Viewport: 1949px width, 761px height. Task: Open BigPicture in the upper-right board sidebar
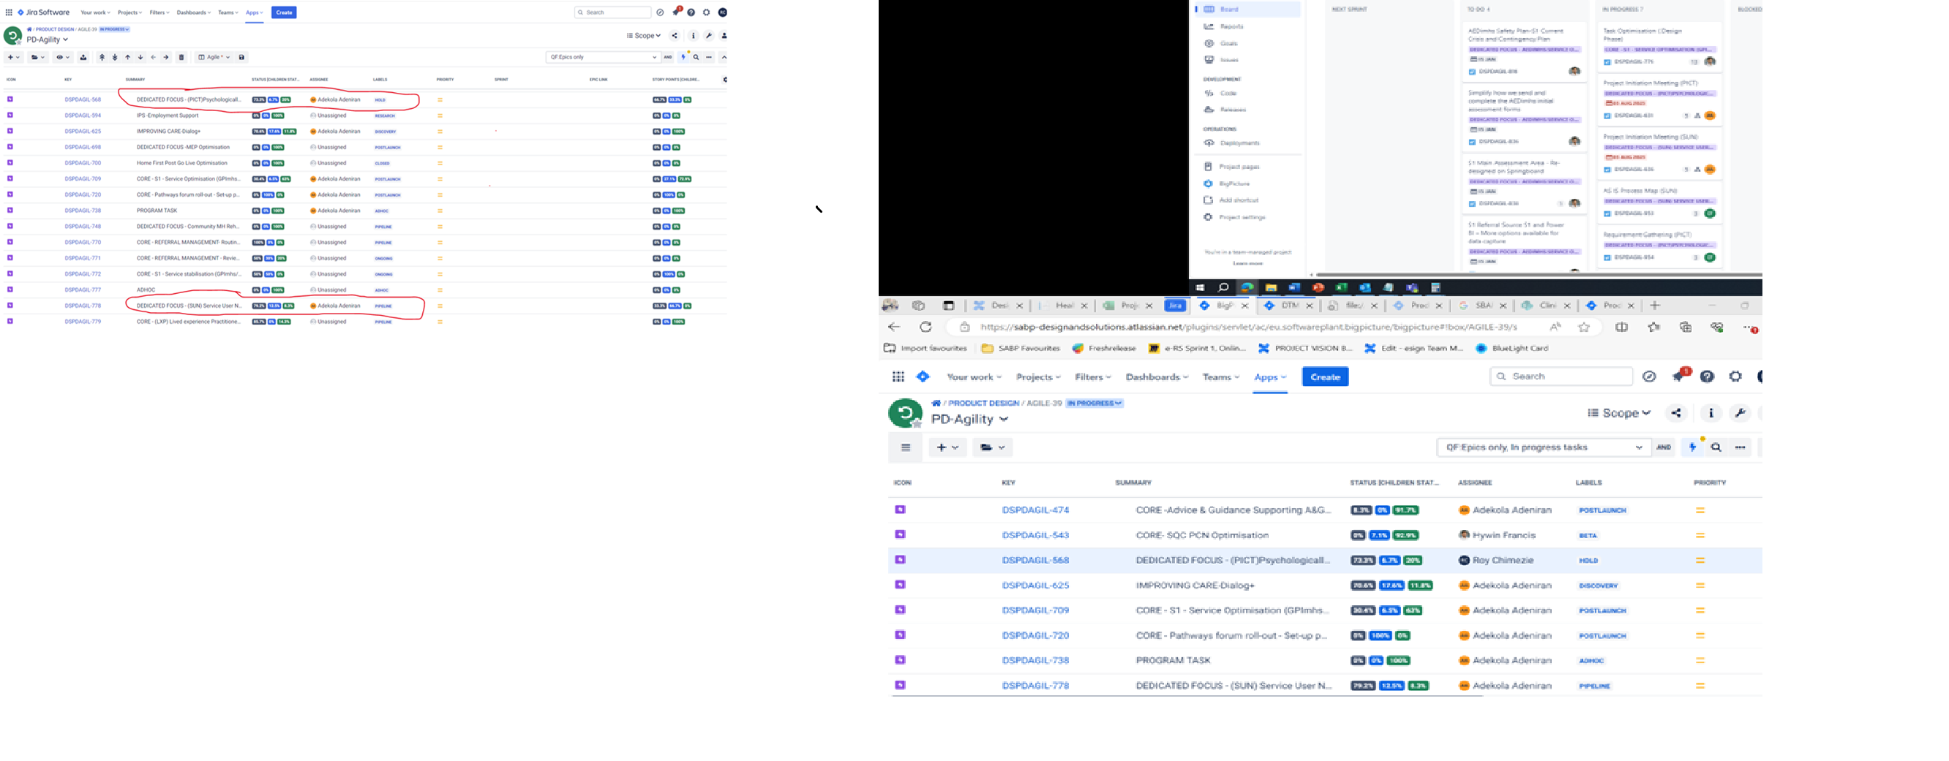tap(1234, 183)
